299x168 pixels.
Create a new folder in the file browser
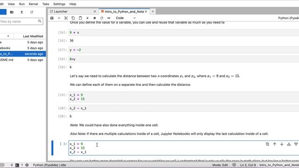pos(12,12)
